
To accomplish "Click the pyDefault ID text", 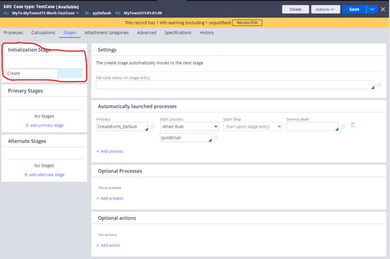I will click(x=102, y=13).
